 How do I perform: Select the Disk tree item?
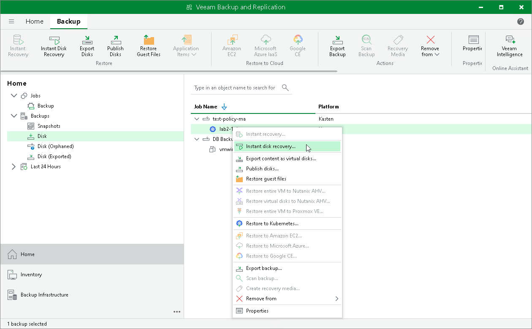click(95, 136)
